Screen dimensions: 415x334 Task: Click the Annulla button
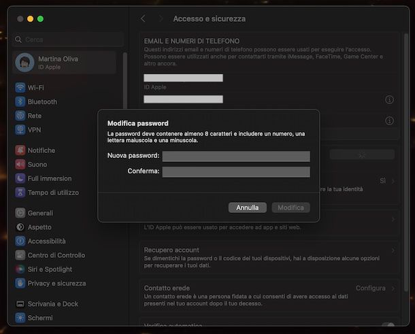point(248,207)
